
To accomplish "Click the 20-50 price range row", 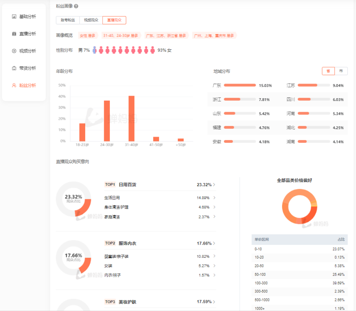I will coord(300,266).
